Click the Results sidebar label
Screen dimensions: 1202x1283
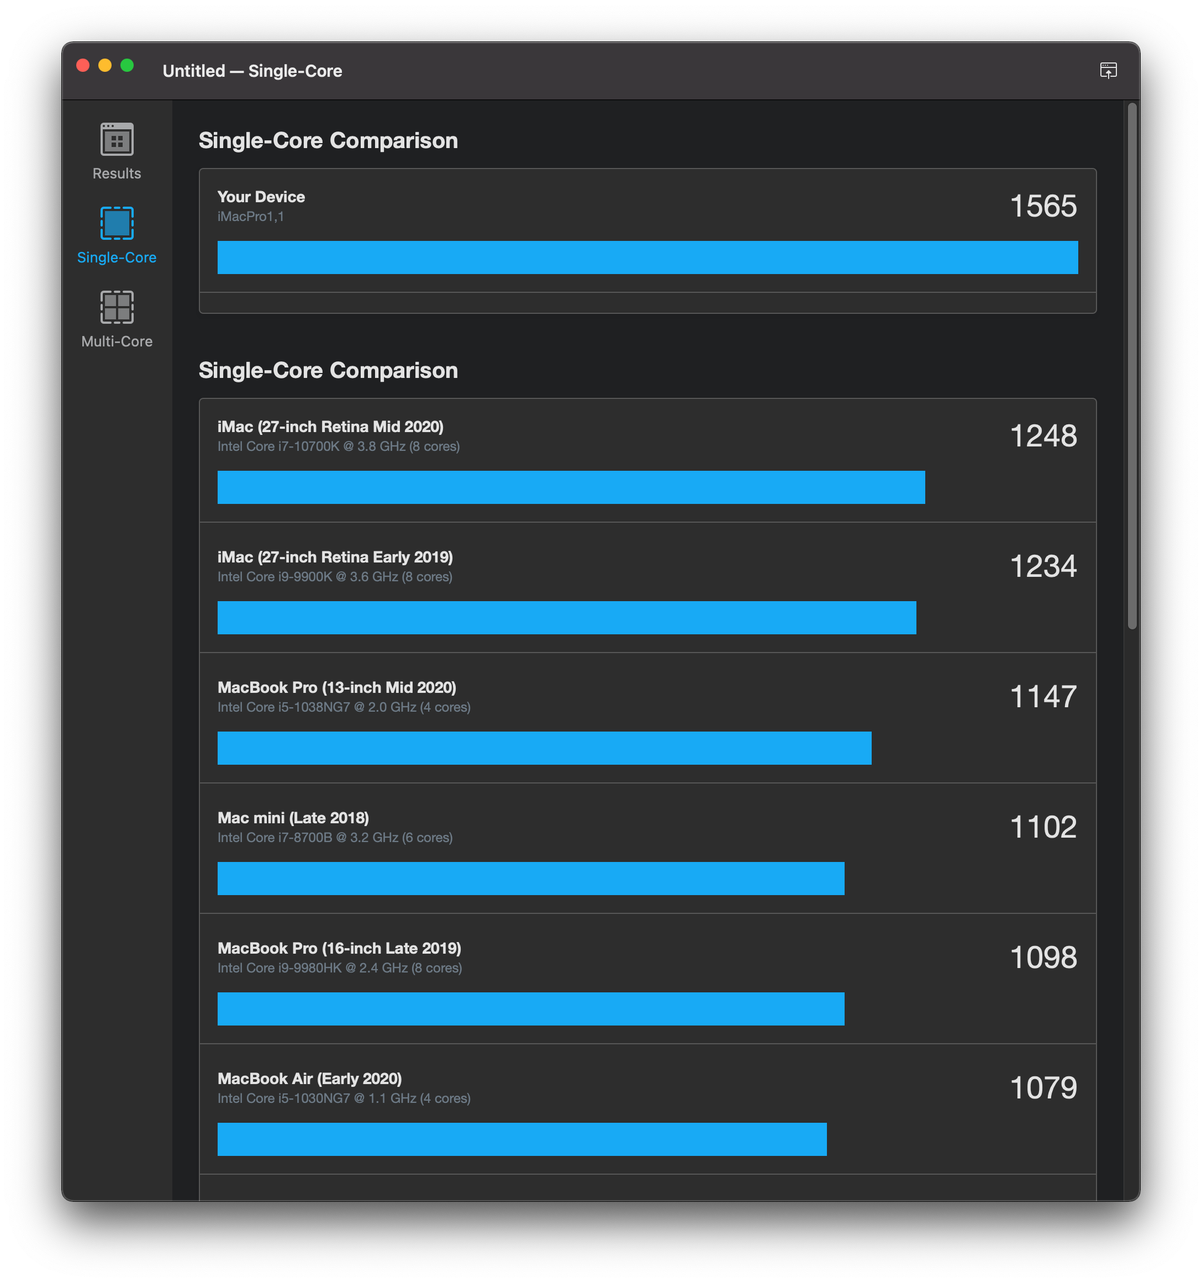[117, 173]
